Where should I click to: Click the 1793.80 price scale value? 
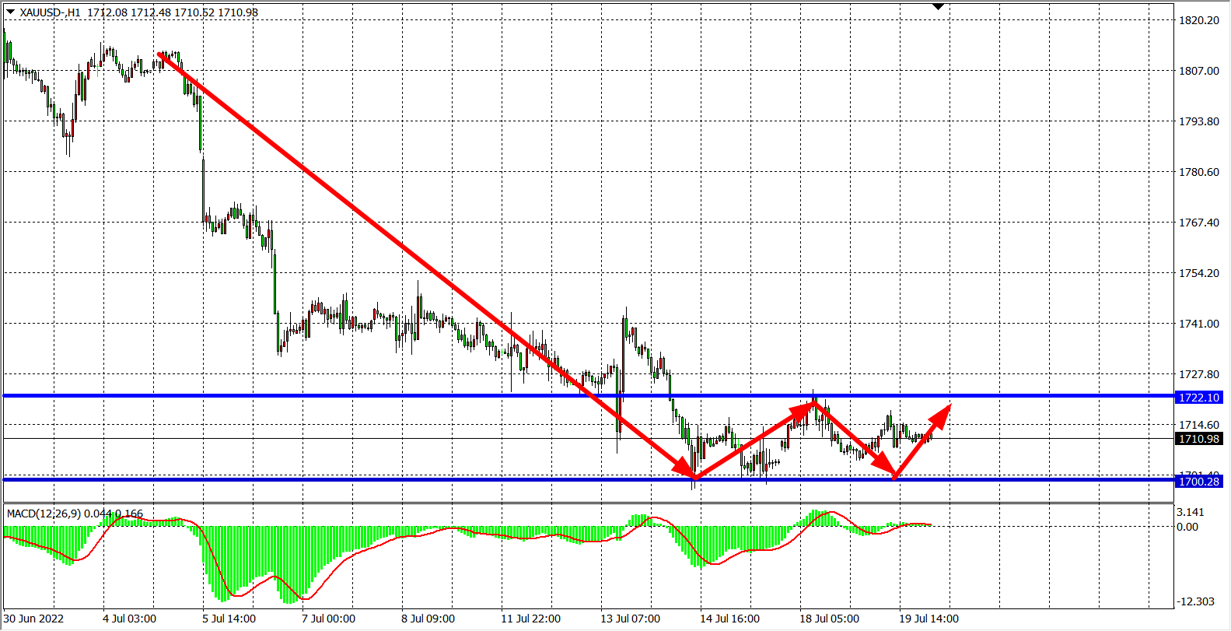1198,121
